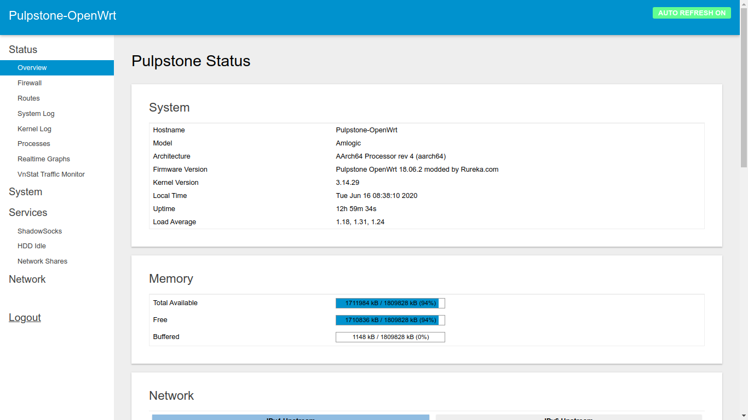The width and height of the screenshot is (748, 420).
Task: Open the Firewall status page
Action: tap(30, 83)
